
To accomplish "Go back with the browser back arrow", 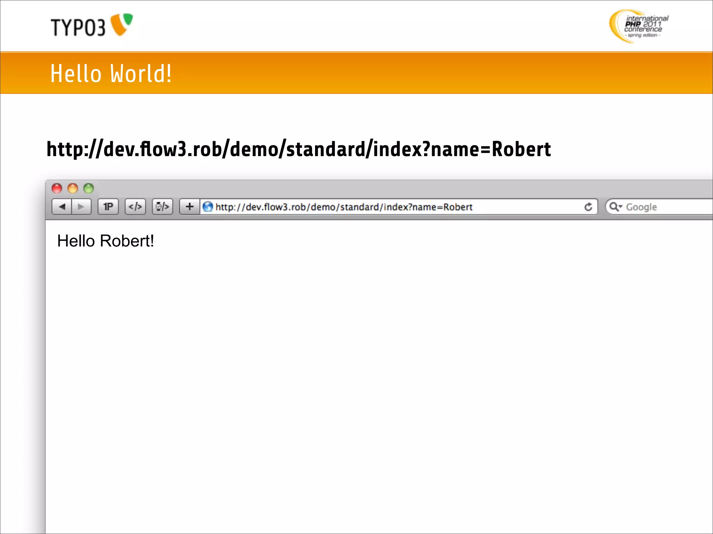I will point(62,207).
